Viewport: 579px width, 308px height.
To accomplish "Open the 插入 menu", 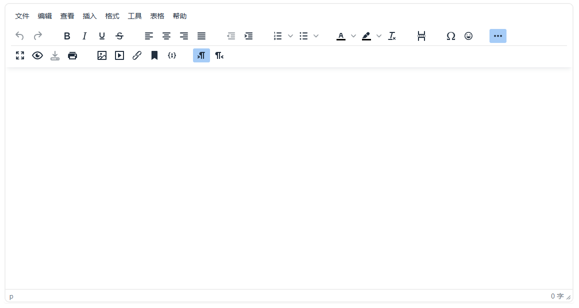I will pos(89,16).
